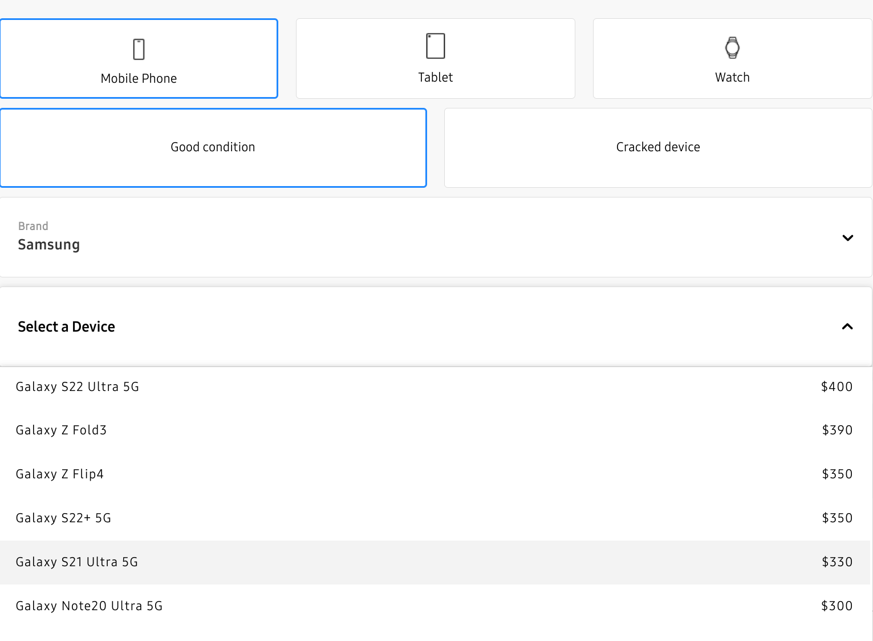
Task: Choose Galaxy Z Flip4
Action: click(x=435, y=474)
